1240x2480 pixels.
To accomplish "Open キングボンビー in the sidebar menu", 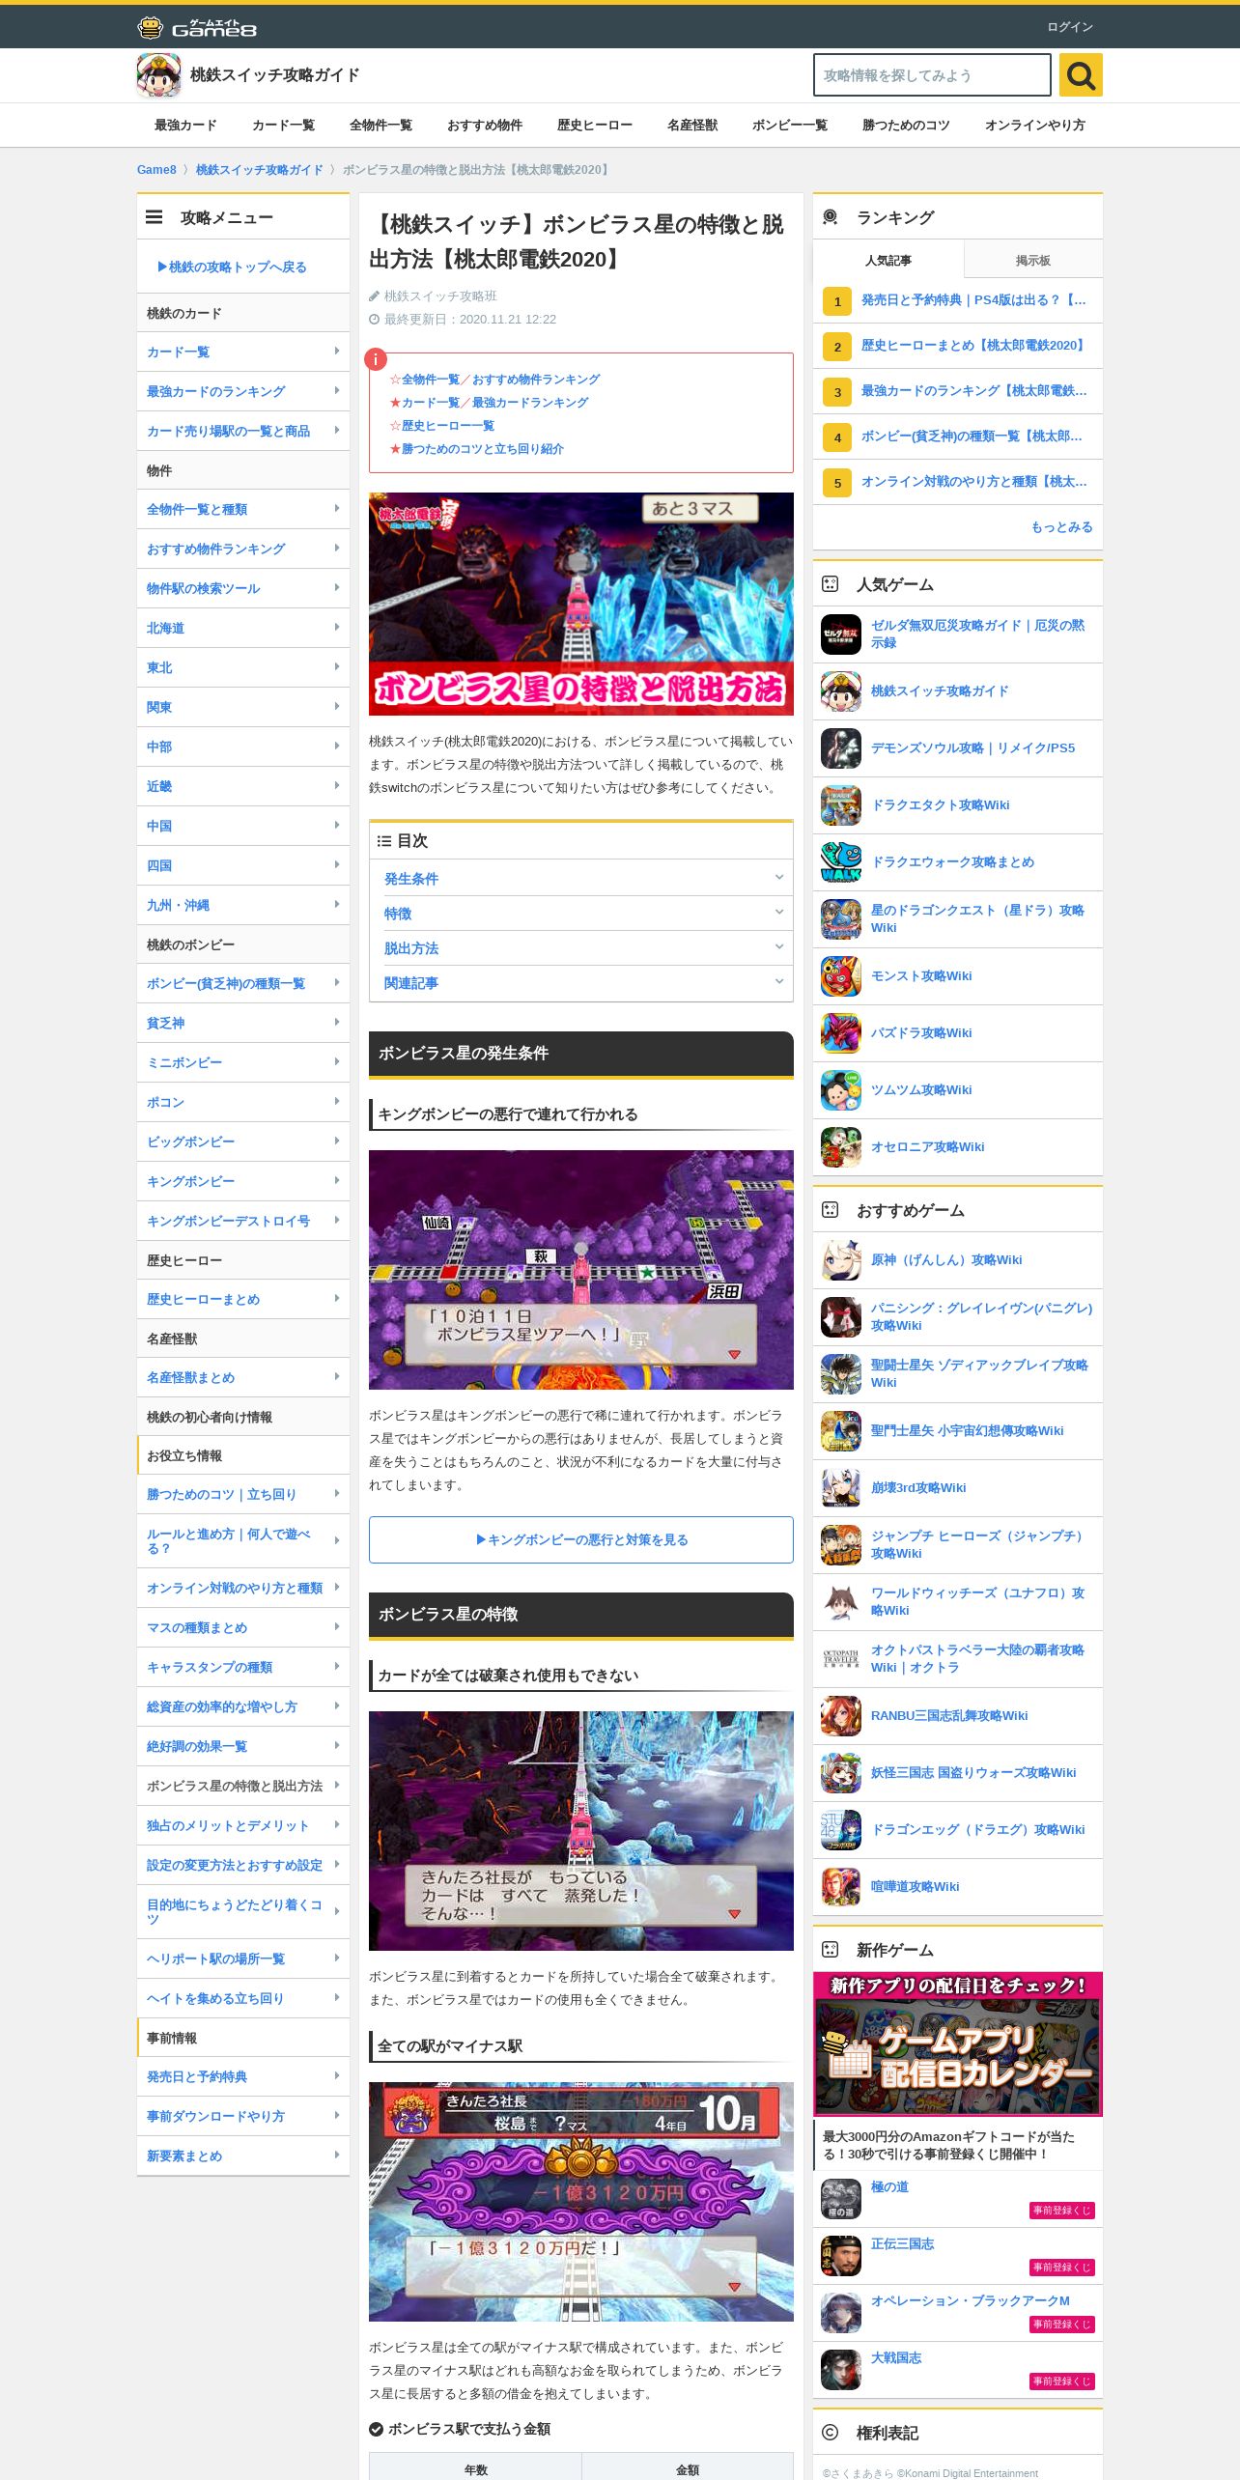I will point(243,1181).
